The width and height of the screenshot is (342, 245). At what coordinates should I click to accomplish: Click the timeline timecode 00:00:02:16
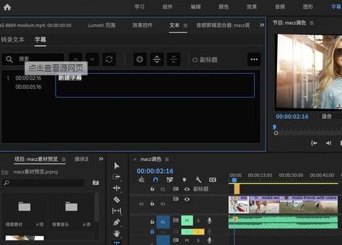(155, 171)
